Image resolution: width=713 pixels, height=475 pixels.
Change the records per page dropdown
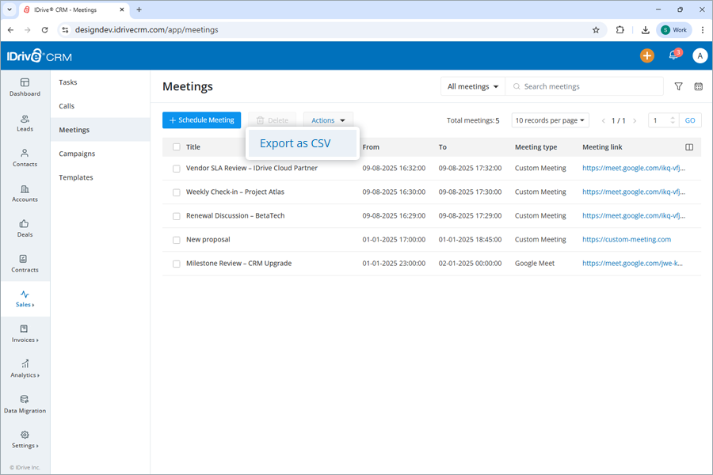tap(550, 120)
